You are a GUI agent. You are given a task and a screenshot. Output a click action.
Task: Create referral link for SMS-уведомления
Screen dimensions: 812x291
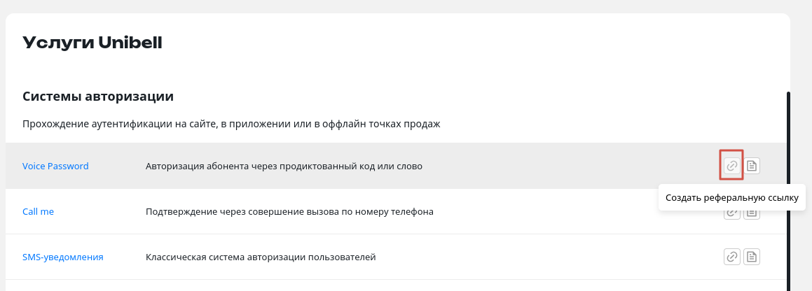tap(731, 256)
